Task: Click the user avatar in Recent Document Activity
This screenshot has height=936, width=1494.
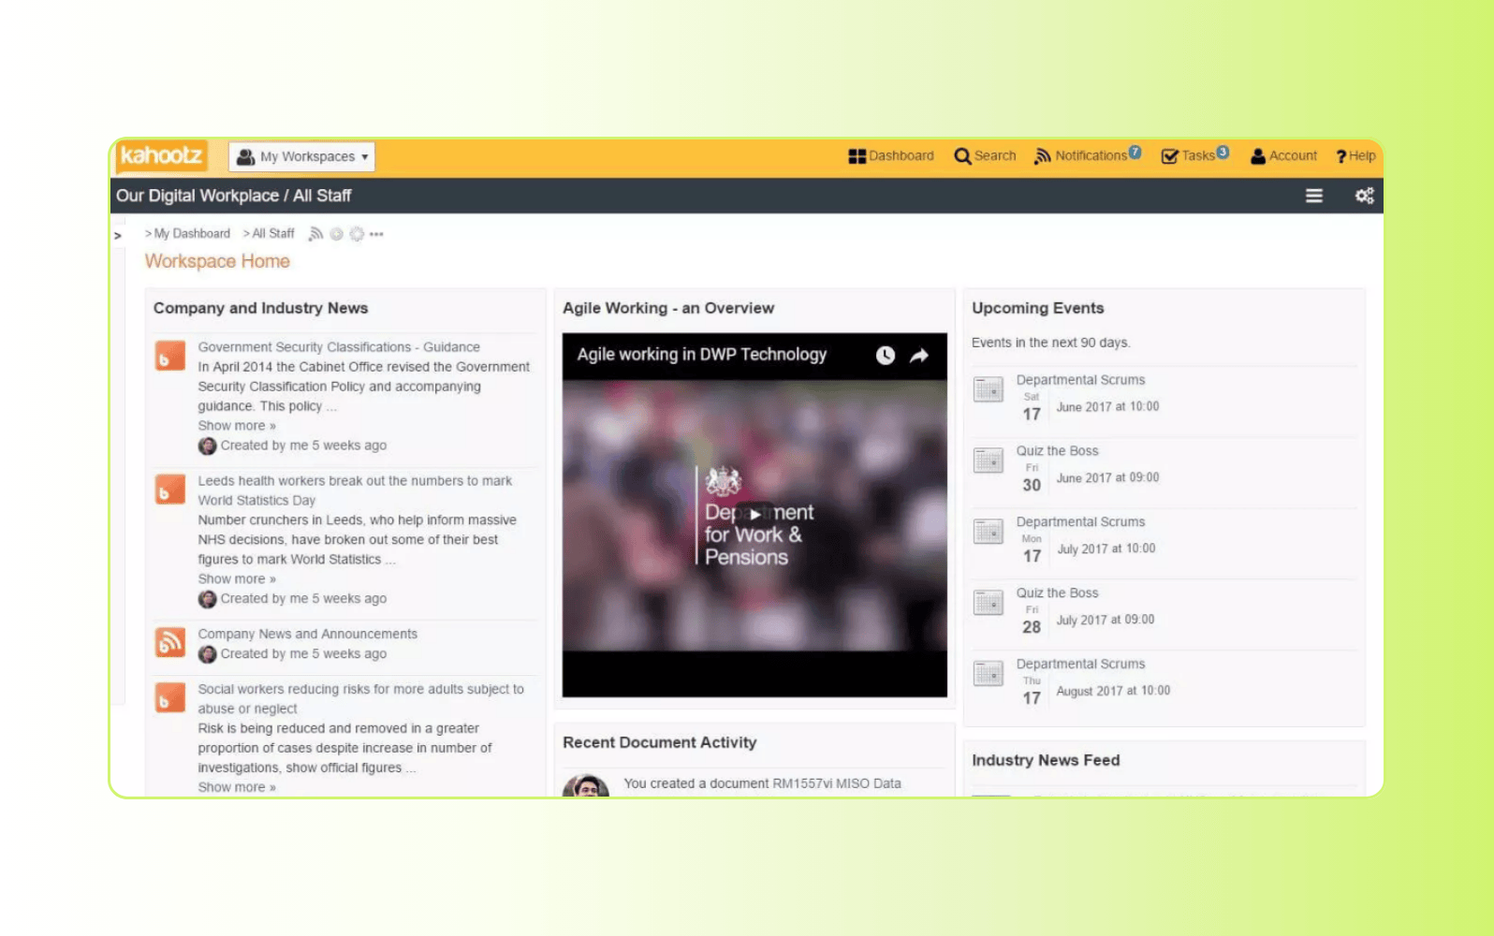Action: [586, 786]
